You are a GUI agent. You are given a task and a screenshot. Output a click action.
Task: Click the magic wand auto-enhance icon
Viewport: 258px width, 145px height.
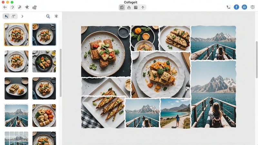click(48, 16)
